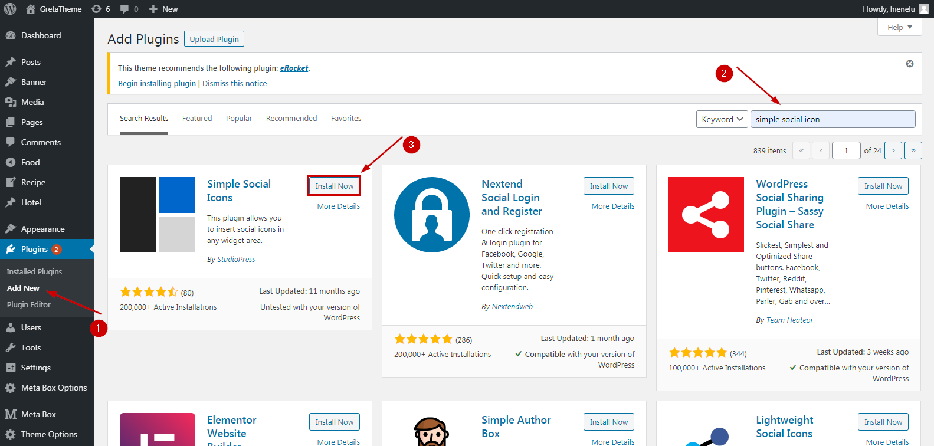Go to last page of results
This screenshot has height=446, width=934.
(913, 150)
